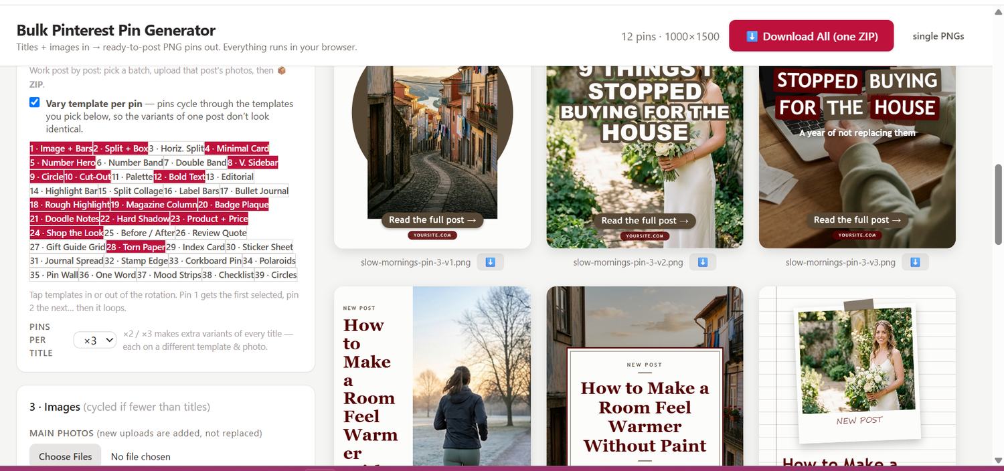This screenshot has height=471, width=1004.
Task: Uncheck Vary template per pin checkbox
Action: pos(35,102)
